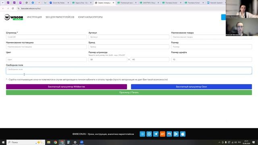Close the active barcode generator tab
Viewport: 258px width, 145px height.
(x=113, y=3)
